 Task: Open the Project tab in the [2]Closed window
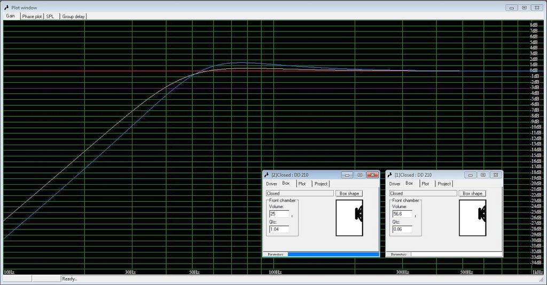pos(321,184)
